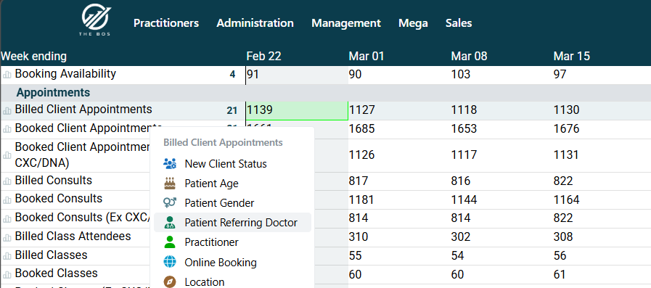Click the Patient Gender symbols icon
The image size is (651, 288).
pyautogui.click(x=170, y=202)
